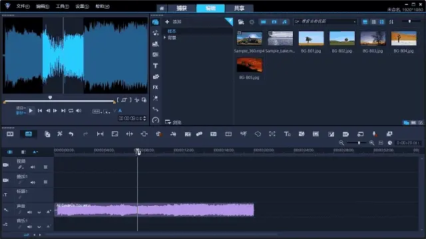Switch to the 共享 share tab
This screenshot has width=426, height=239.
click(240, 8)
